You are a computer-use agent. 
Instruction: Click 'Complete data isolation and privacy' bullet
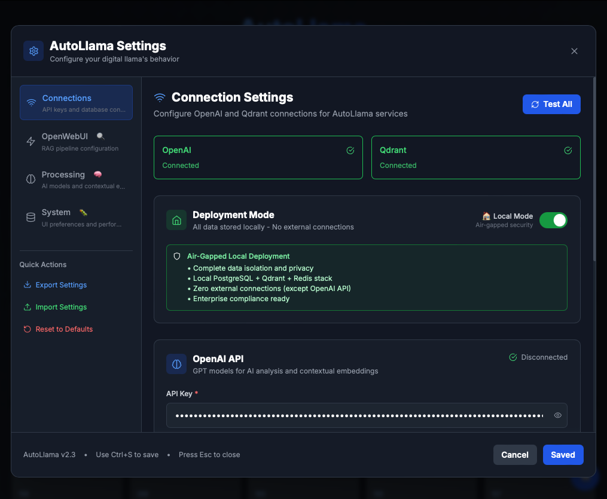point(251,268)
